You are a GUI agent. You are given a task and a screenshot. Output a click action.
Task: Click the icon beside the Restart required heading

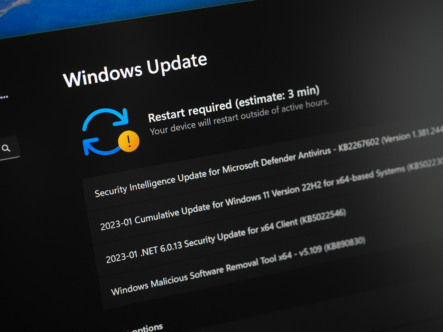(106, 131)
